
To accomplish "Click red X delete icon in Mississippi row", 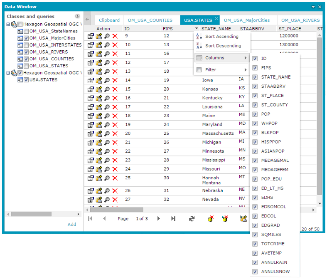I will [x=115, y=160].
